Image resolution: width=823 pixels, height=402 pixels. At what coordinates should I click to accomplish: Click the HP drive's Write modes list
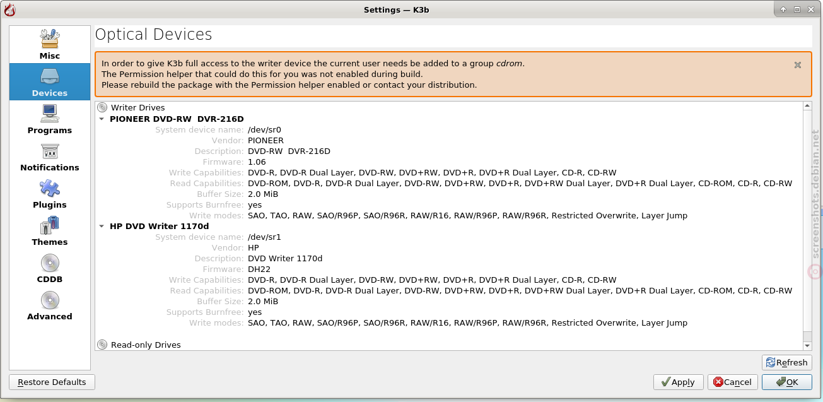pyautogui.click(x=467, y=323)
